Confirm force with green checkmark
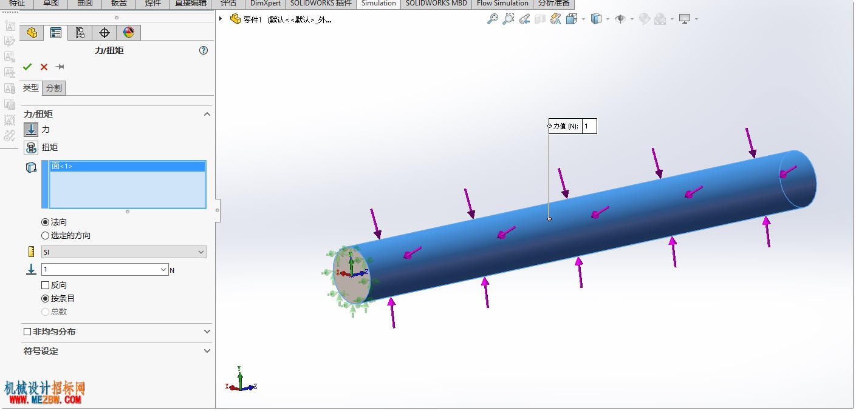Screen dimensions: 856x411 click(27, 67)
